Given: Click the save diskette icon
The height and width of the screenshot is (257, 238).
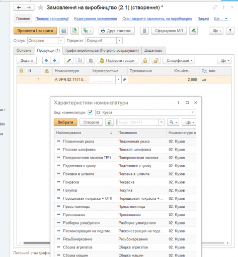Looking at the screenshot, I should pos(63,31).
